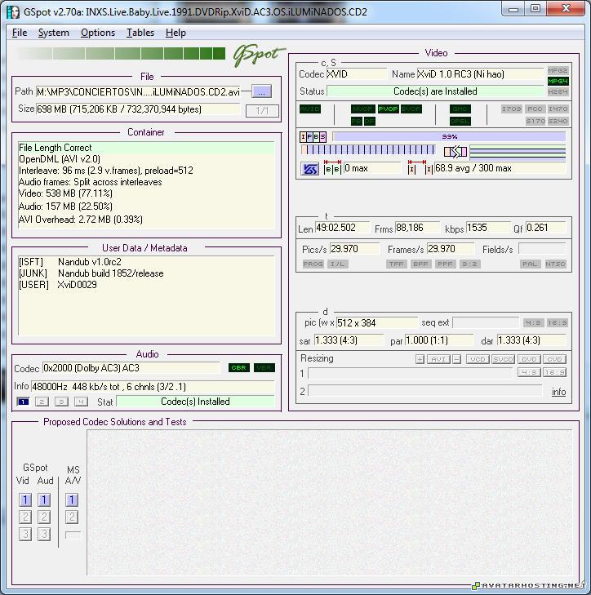Toggle GSpot Vid test button 1
591x595 pixels.
click(24, 500)
